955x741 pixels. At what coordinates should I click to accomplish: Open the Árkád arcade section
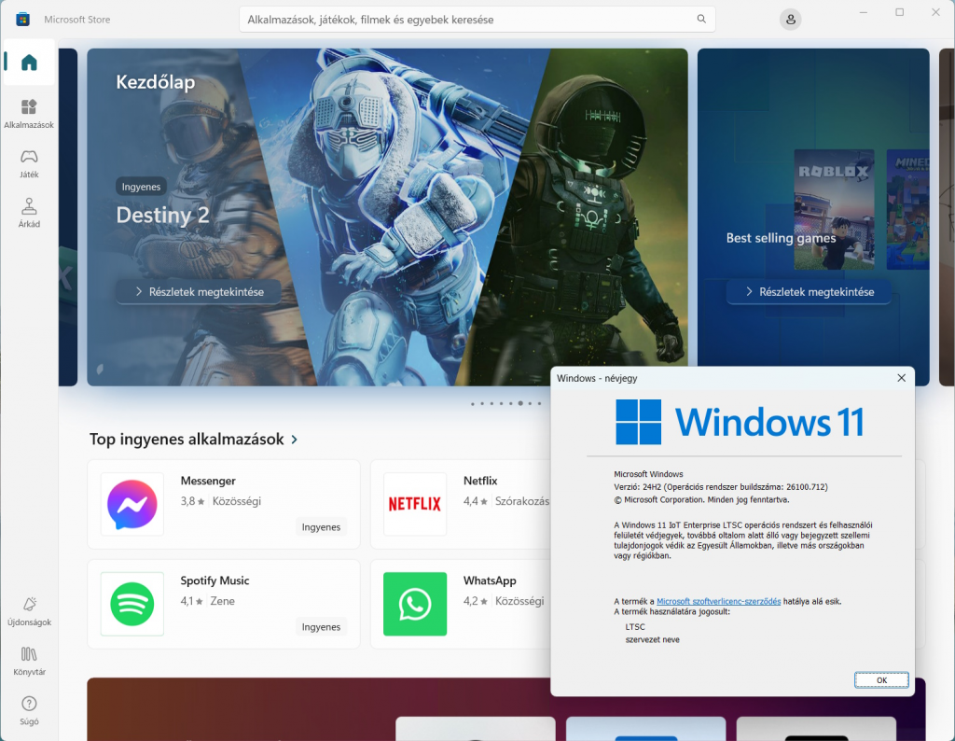click(x=29, y=212)
